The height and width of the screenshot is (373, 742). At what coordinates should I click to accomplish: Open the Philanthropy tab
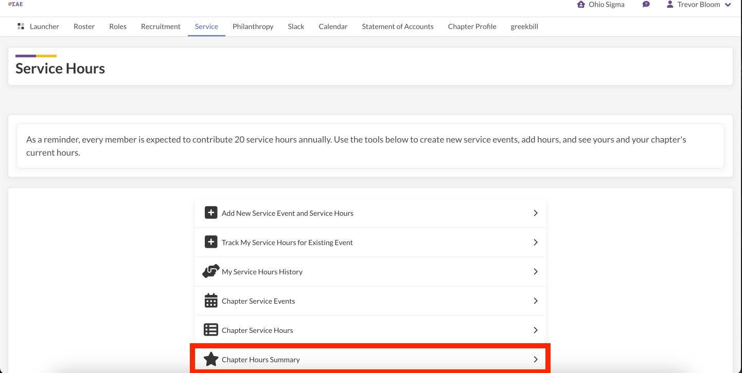pyautogui.click(x=253, y=26)
